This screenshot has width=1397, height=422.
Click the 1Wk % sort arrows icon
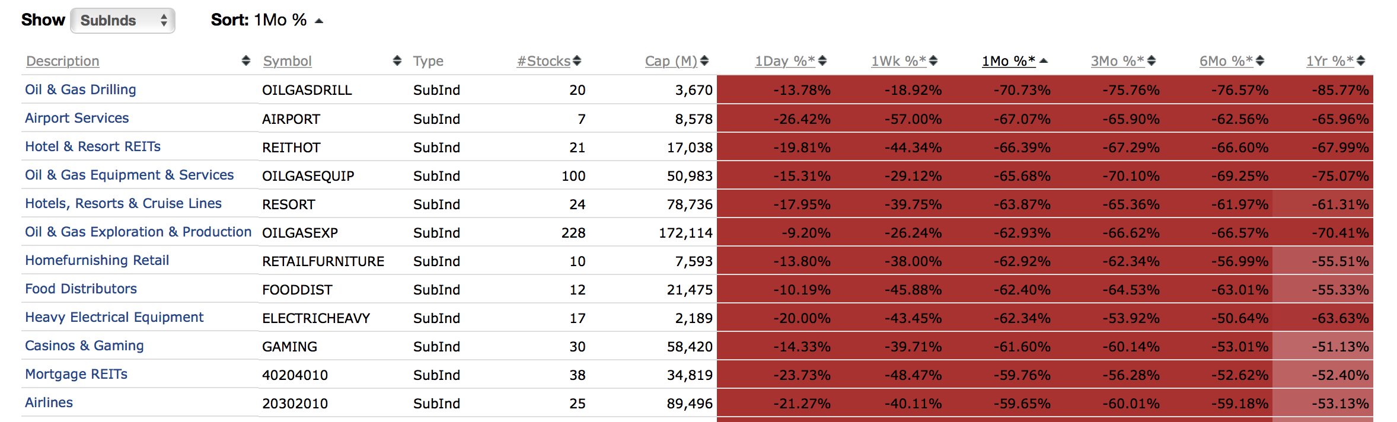(933, 60)
